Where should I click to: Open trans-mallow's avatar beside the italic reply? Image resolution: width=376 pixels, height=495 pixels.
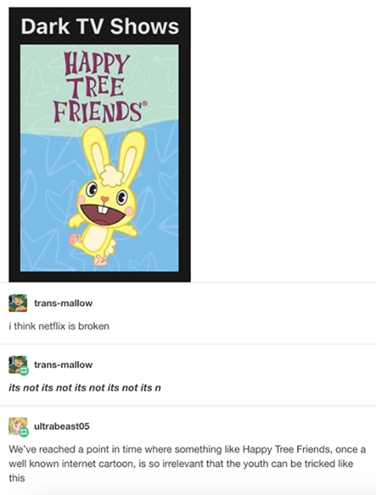point(18,365)
